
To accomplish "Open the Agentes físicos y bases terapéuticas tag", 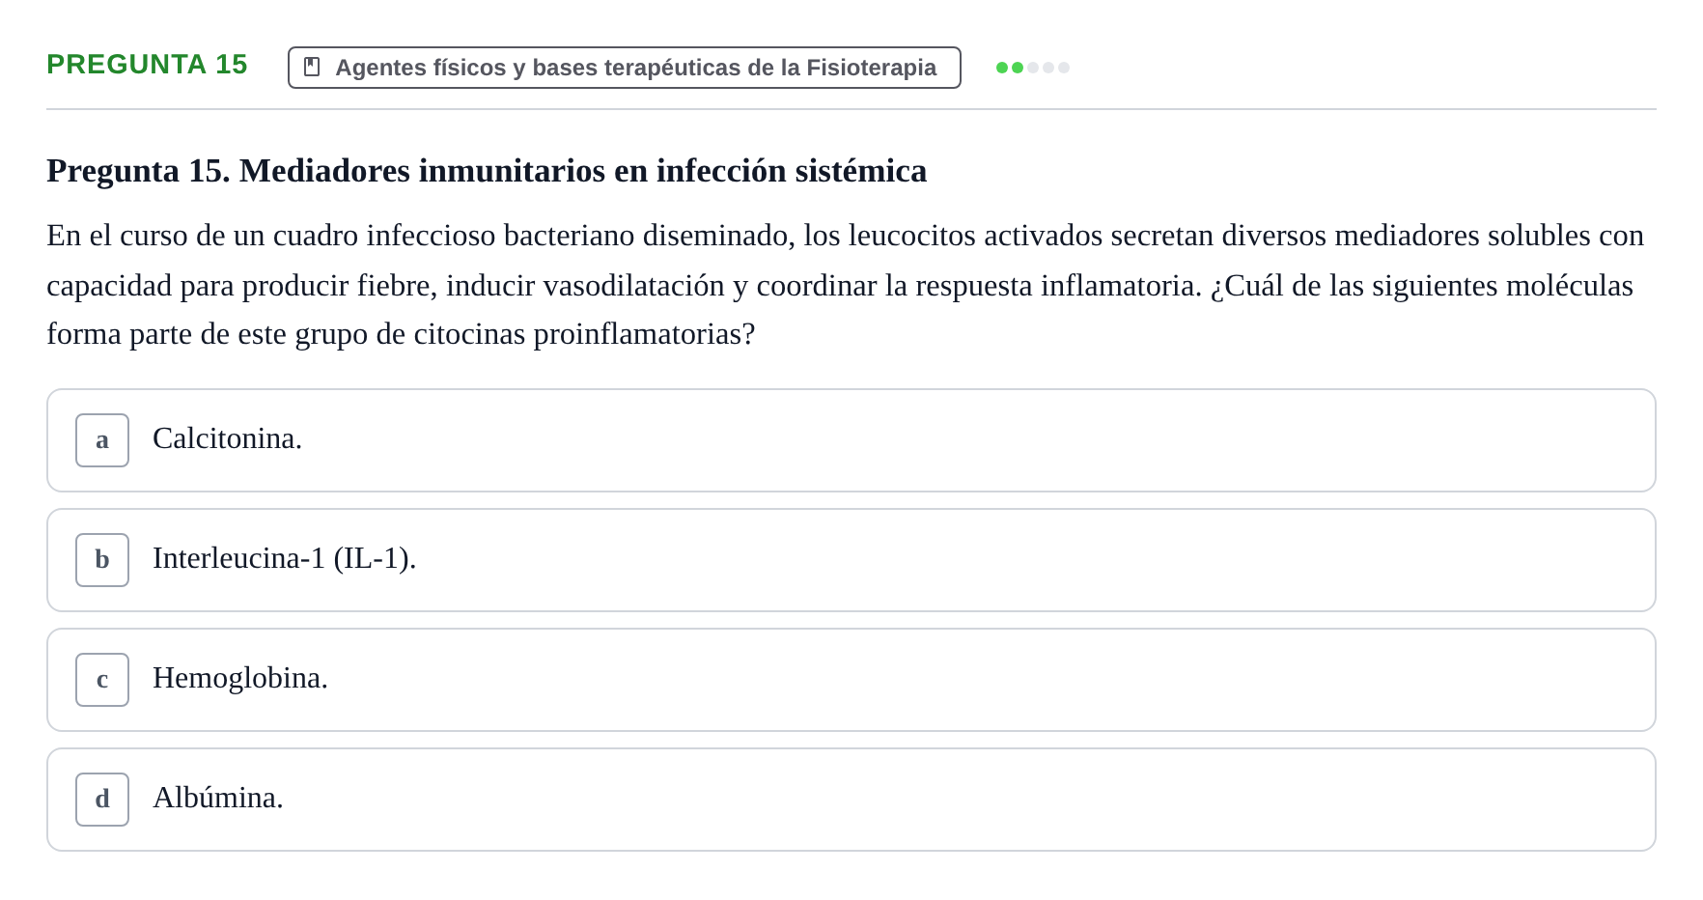I will click(625, 68).
